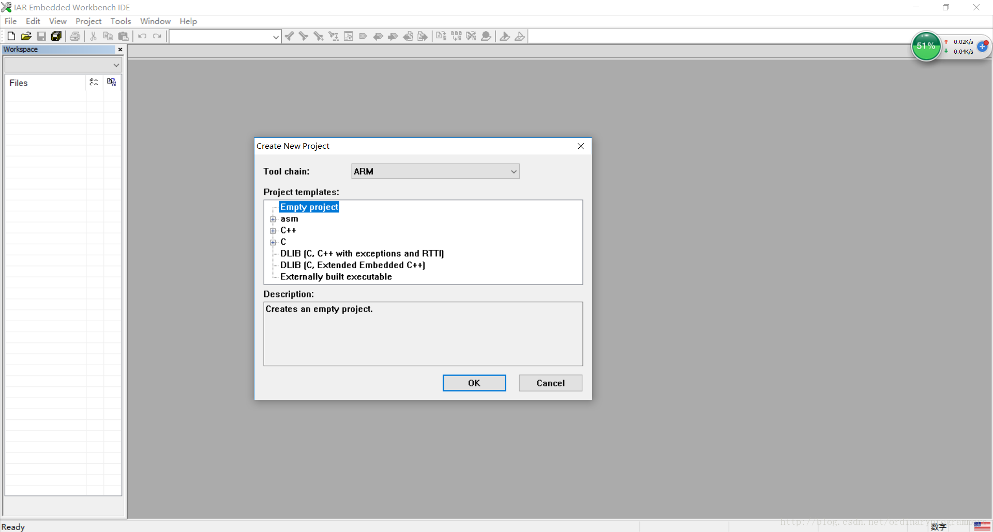Close the Workspace panel

click(x=120, y=50)
